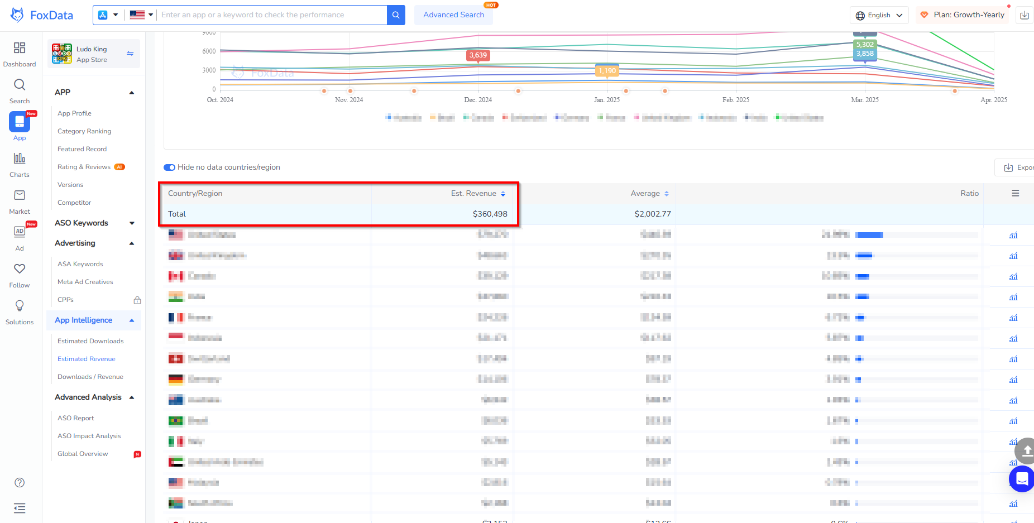Open the table column settings menu icon

coord(1015,193)
